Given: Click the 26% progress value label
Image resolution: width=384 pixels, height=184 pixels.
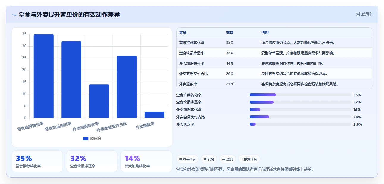Looking at the screenshot, I should coord(357,117).
